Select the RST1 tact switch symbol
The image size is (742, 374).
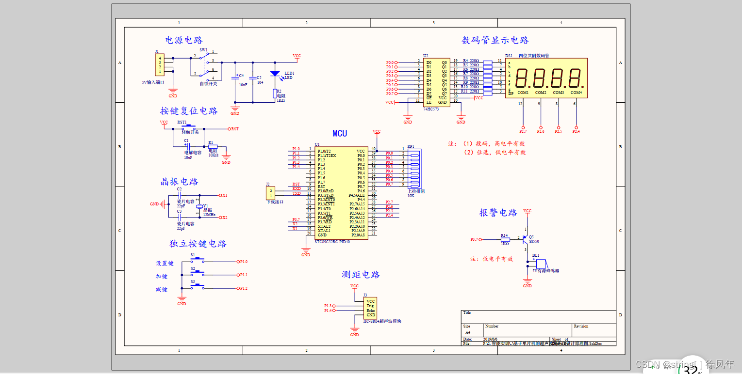click(x=188, y=127)
